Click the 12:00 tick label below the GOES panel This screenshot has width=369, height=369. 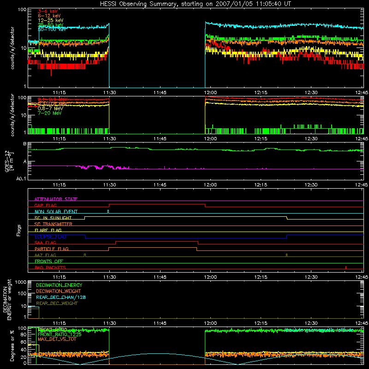point(210,185)
